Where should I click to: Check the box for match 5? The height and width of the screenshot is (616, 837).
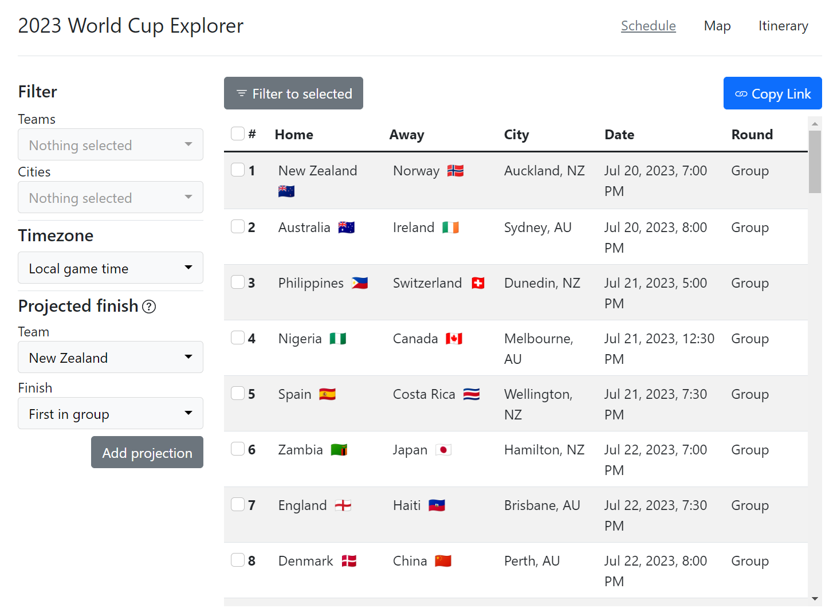238,393
